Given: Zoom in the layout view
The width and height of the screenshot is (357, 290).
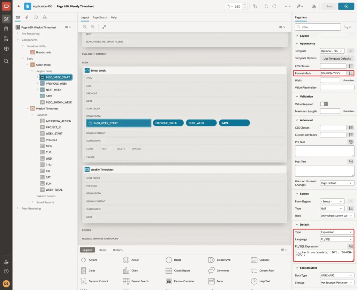Looking at the screenshot, I should pos(93,27).
